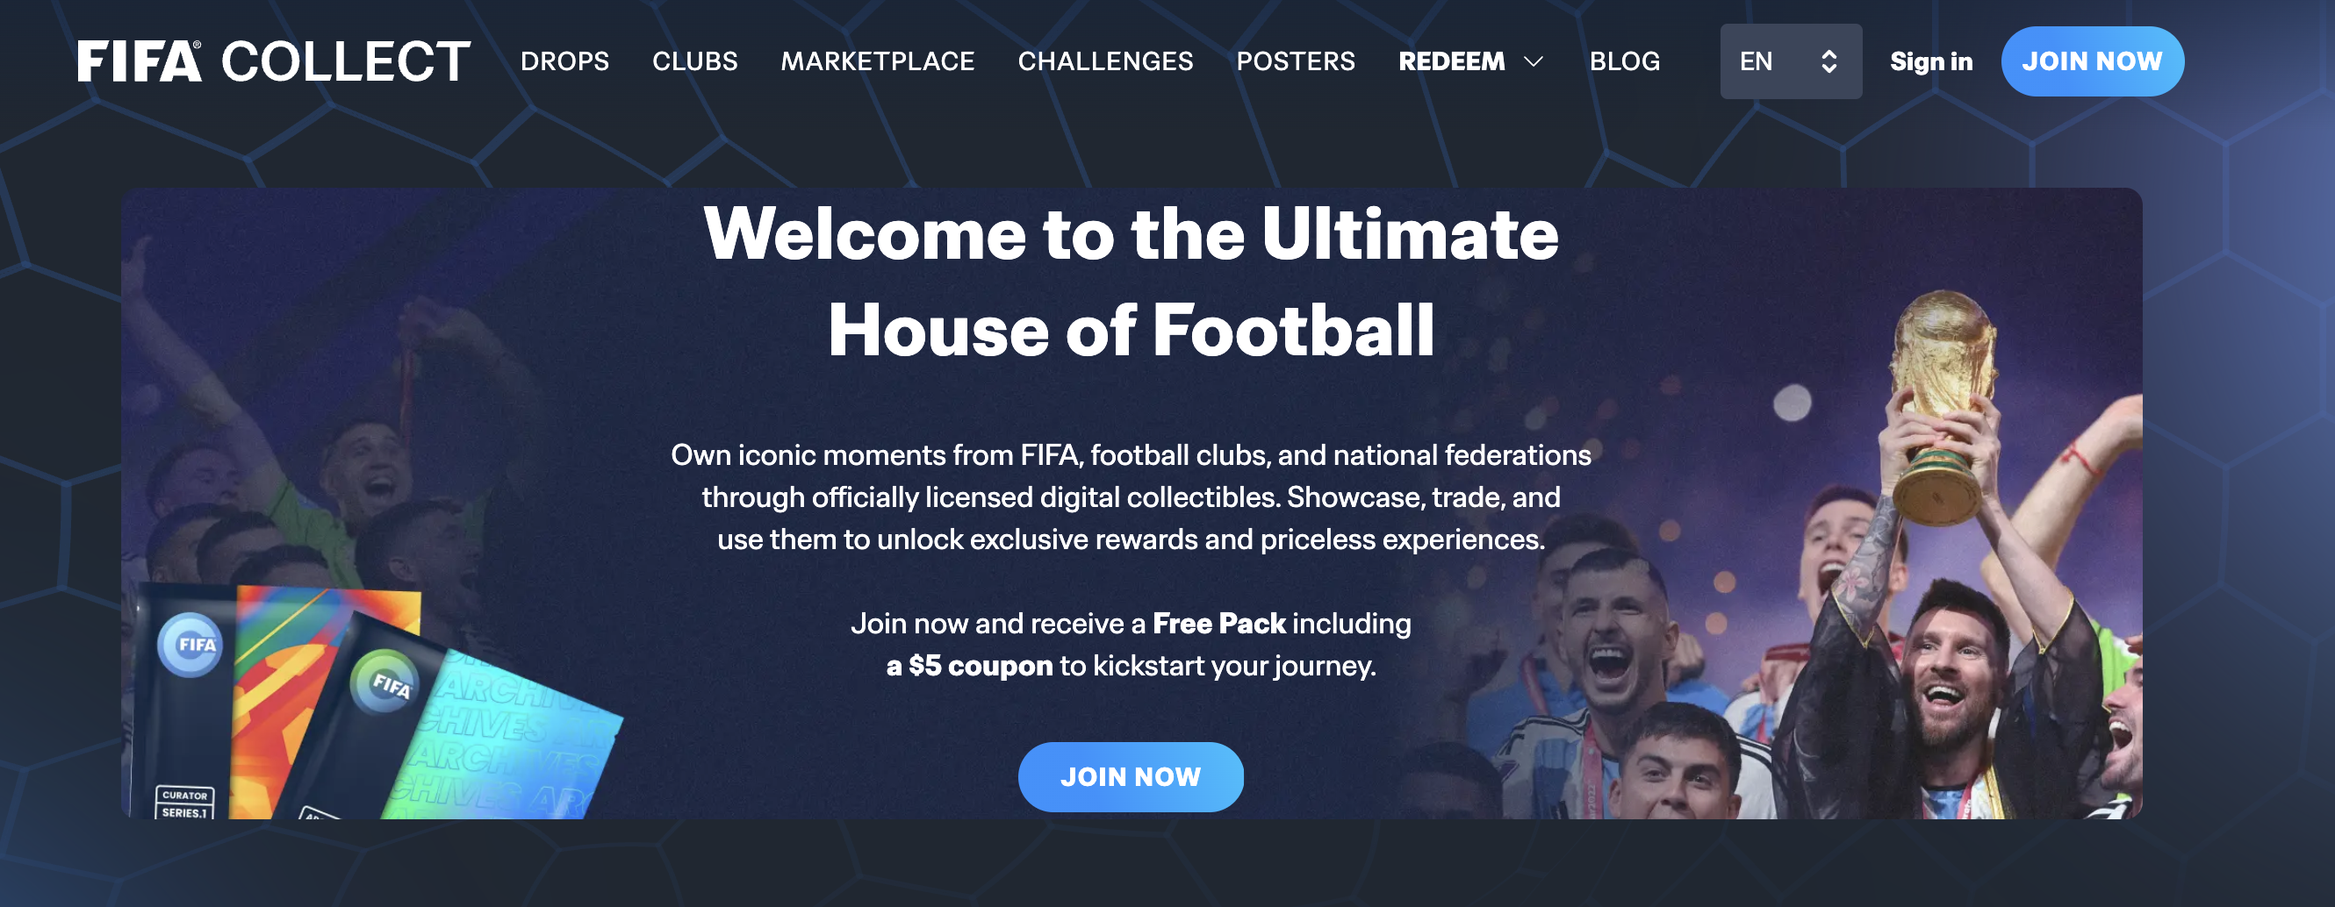The height and width of the screenshot is (907, 2335).
Task: Visit the Blog link
Action: point(1624,61)
